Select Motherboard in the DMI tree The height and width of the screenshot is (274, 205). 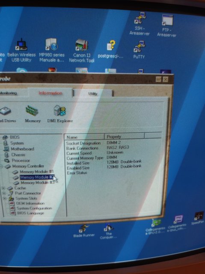(x=23, y=149)
